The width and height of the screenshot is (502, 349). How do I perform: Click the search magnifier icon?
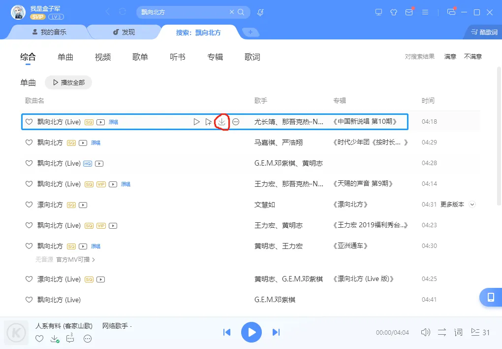tap(241, 12)
